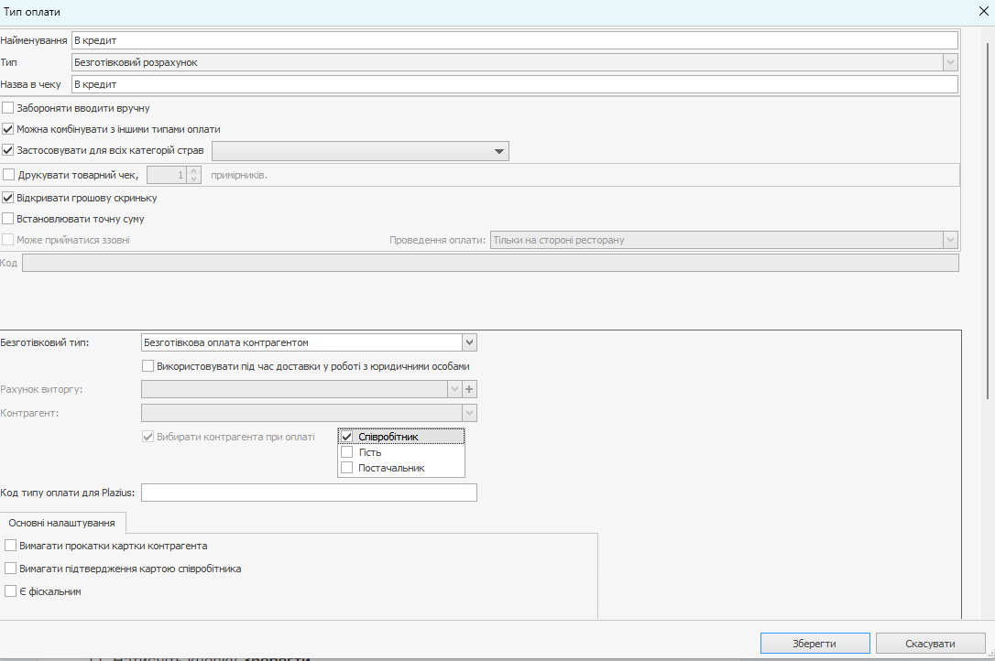The image size is (995, 661).
Task: Click the plus icon beside Рахунок виторгу
Action: click(470, 389)
